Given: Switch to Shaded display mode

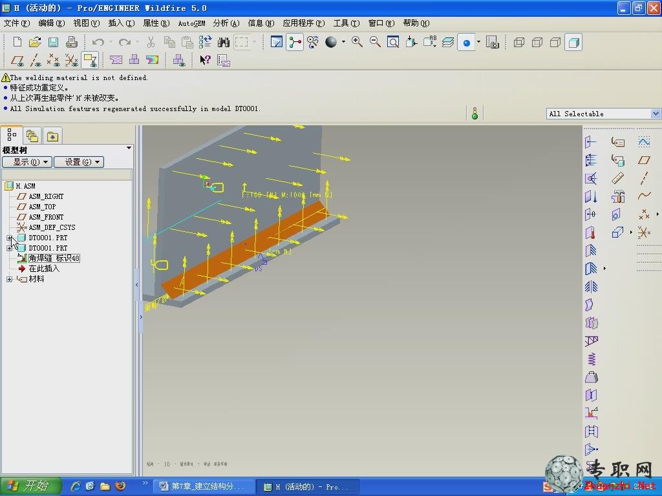Looking at the screenshot, I should click(x=573, y=42).
